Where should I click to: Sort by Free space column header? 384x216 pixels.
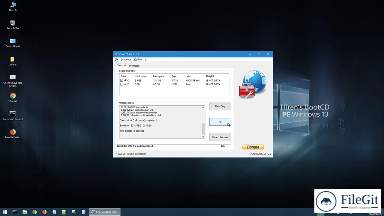[x=161, y=76]
